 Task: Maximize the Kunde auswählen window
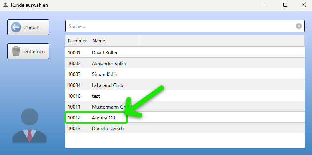pos(285,5)
